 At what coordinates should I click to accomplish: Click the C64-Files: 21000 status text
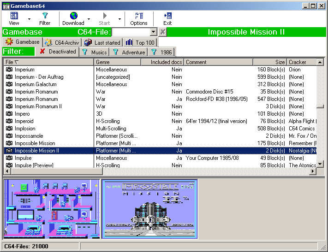pos(26,246)
